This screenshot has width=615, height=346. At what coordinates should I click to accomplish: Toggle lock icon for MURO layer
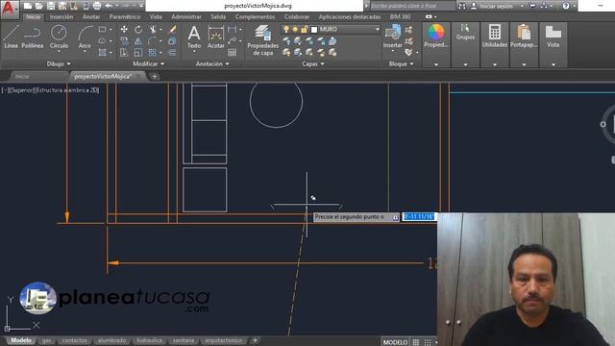click(x=304, y=30)
